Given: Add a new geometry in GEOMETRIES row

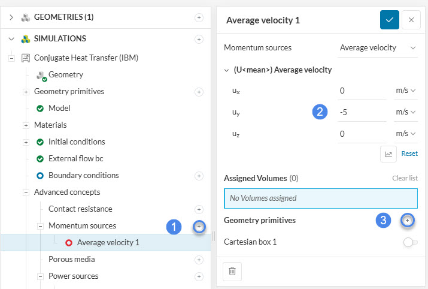Looking at the screenshot, I should pos(199,17).
